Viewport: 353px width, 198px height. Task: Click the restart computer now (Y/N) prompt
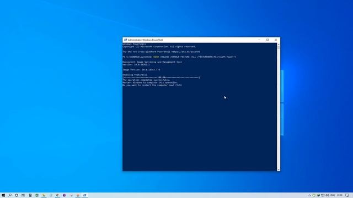[x=152, y=85]
